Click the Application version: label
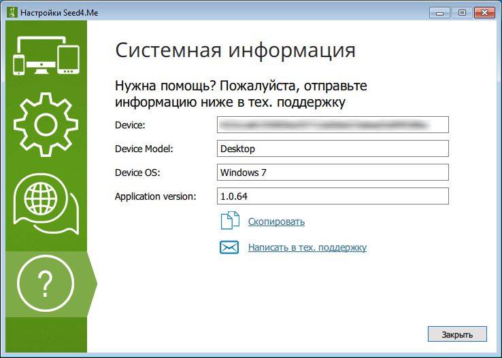This screenshot has height=358, width=502. click(x=155, y=196)
